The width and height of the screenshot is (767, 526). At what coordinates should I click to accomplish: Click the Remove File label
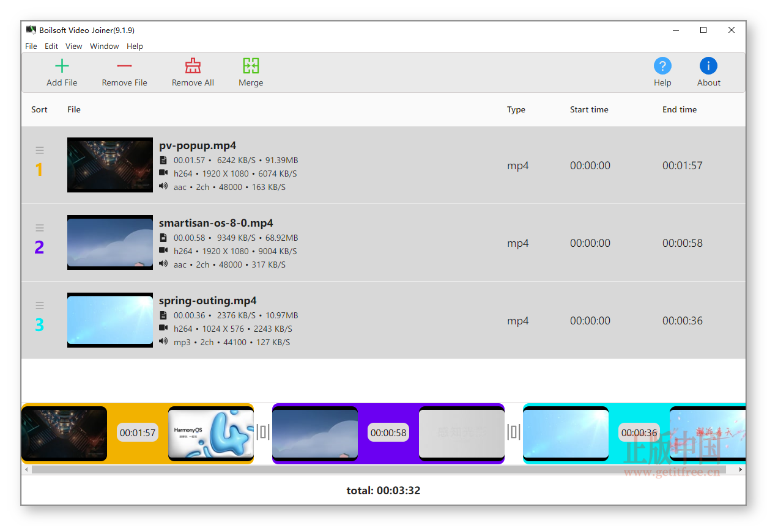click(x=124, y=82)
